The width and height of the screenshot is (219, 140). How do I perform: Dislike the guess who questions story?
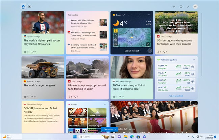click(x=165, y=52)
